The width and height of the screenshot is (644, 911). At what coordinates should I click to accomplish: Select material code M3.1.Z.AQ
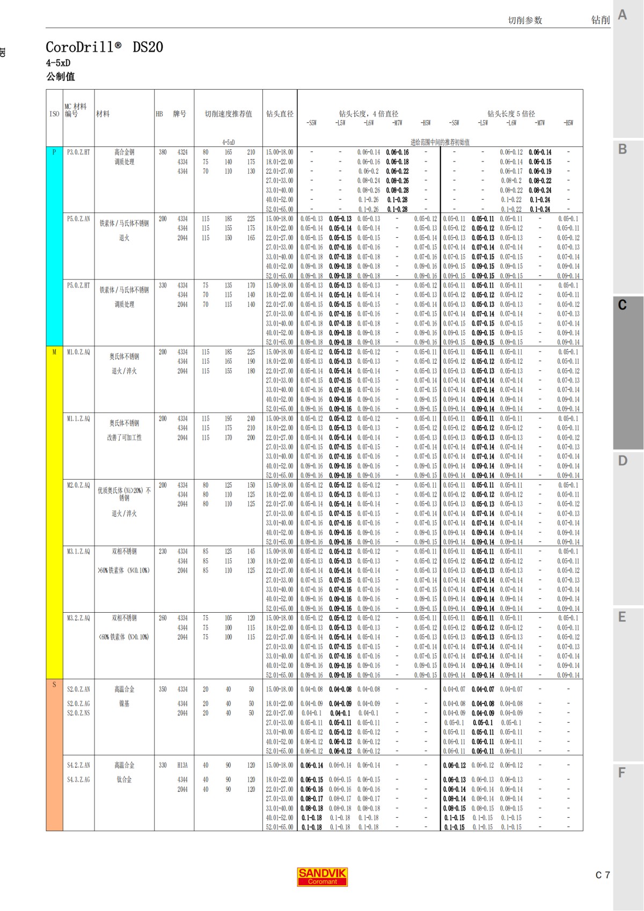click(78, 552)
